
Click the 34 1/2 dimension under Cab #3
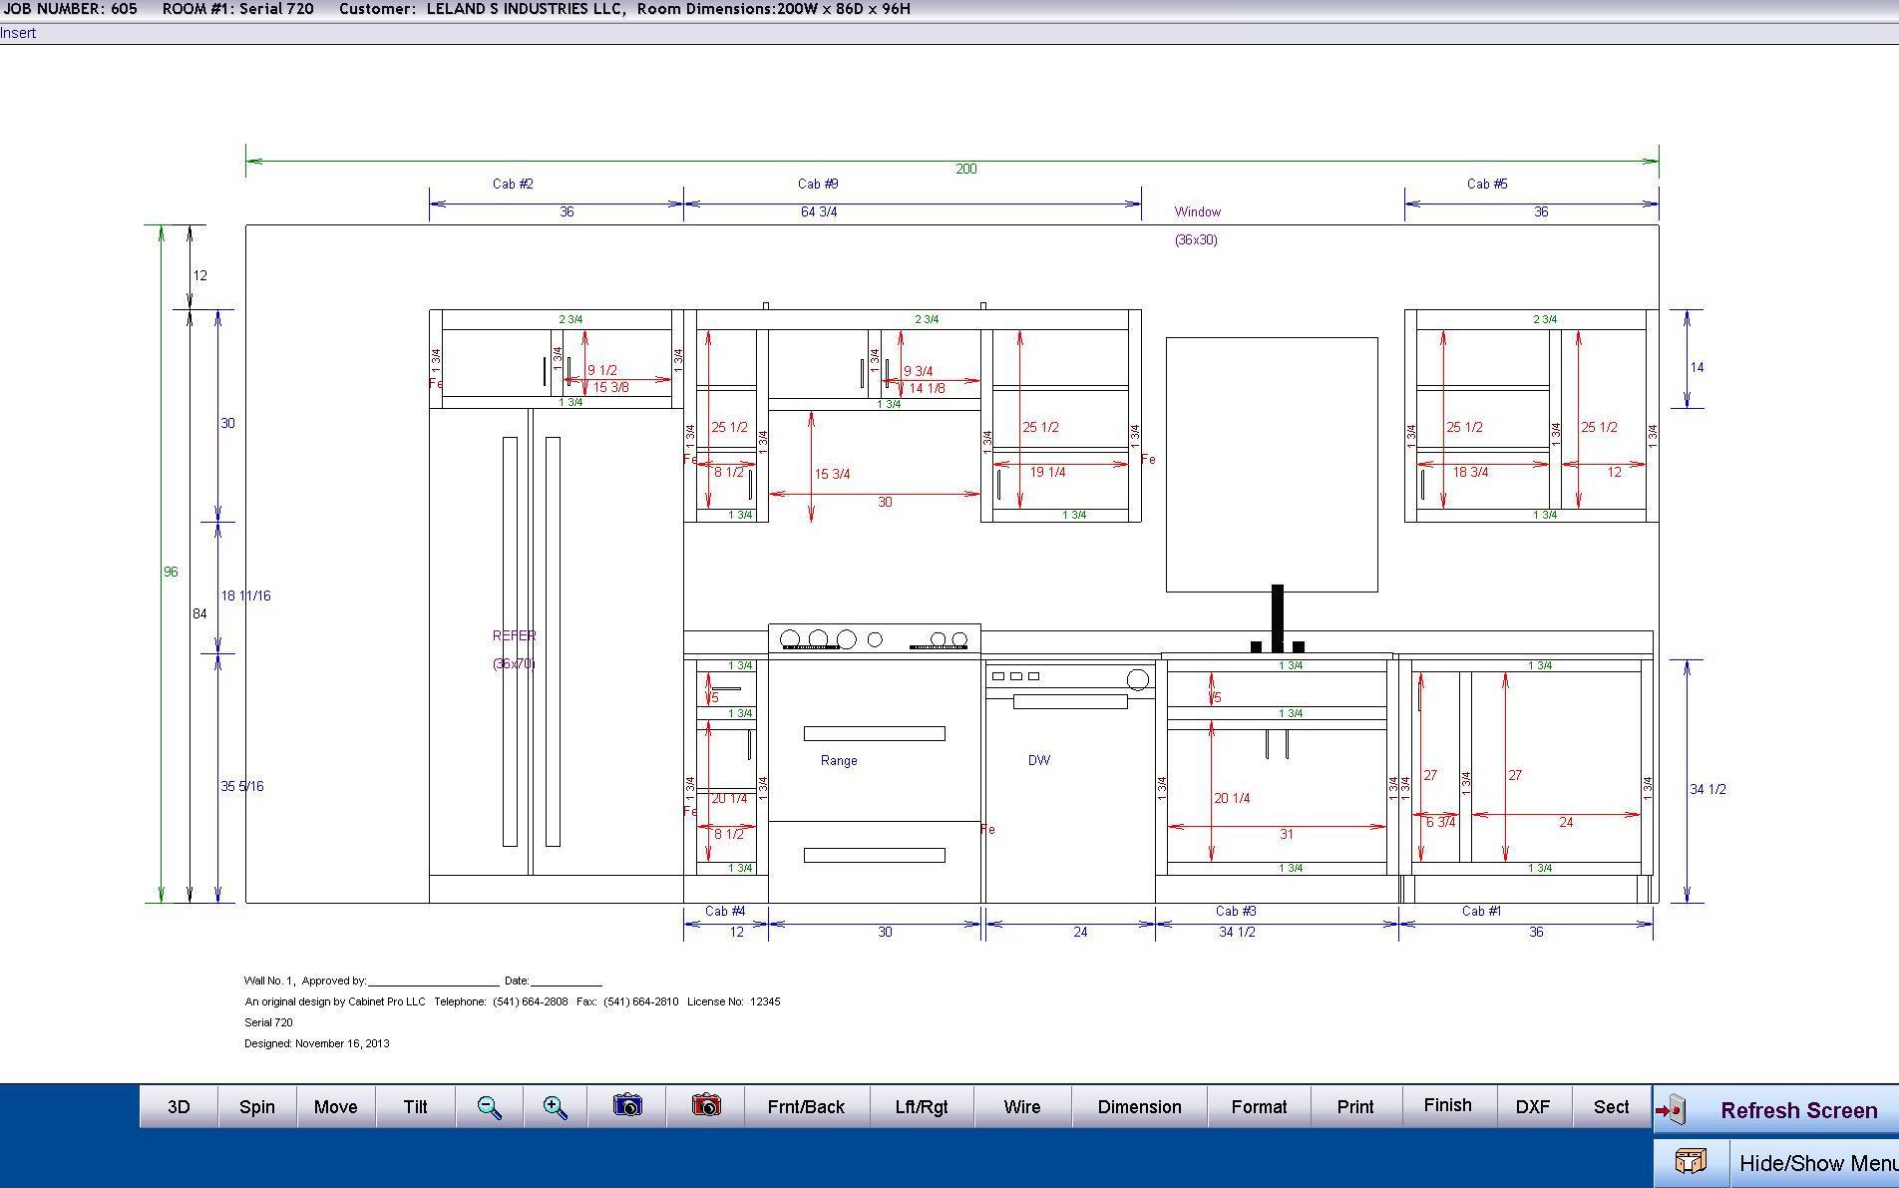click(1237, 932)
